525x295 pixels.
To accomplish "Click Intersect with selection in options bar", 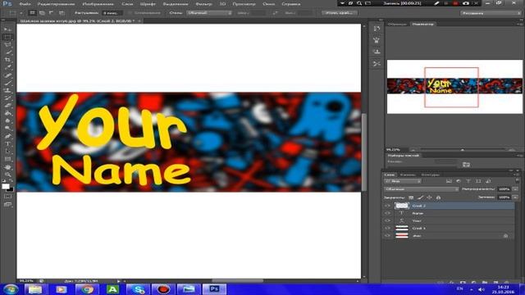I will click(62, 13).
